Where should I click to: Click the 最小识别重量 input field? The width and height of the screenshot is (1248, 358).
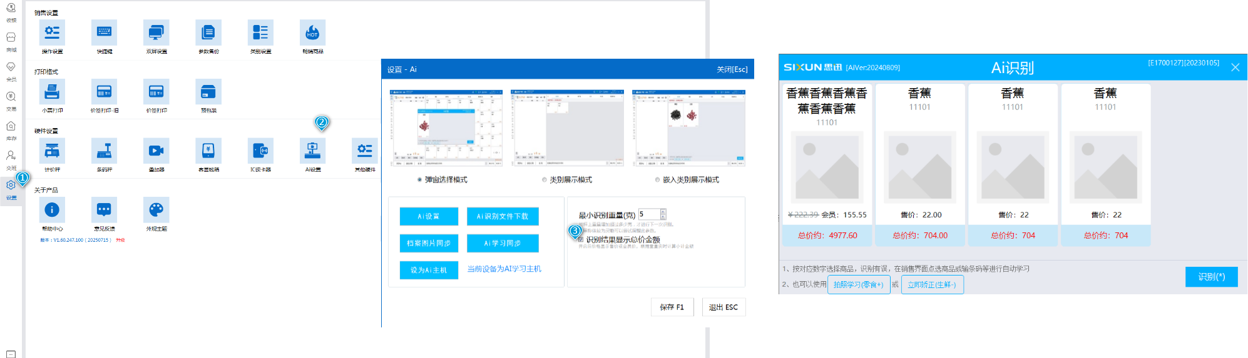click(648, 214)
